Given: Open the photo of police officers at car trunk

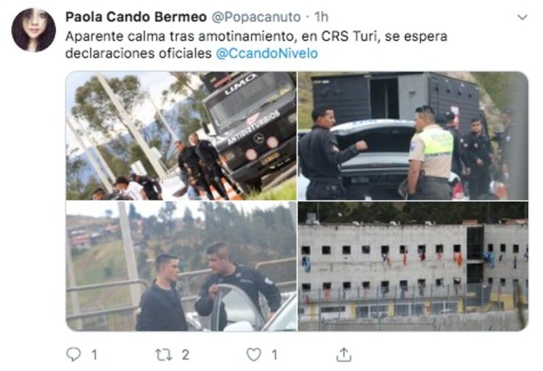Looking at the screenshot, I should (x=413, y=136).
